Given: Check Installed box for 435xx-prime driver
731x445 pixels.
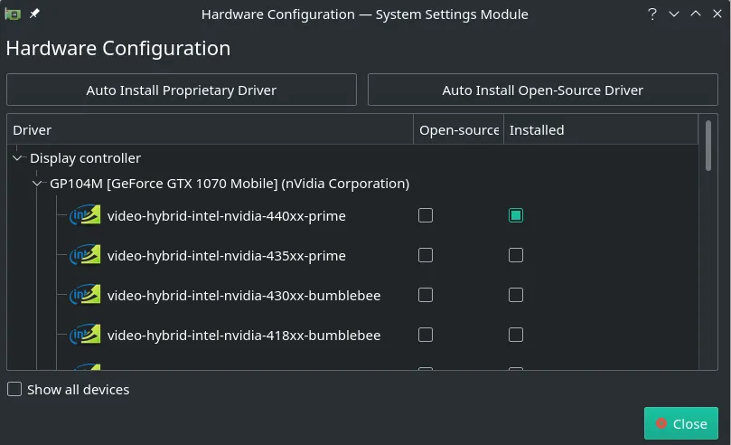Looking at the screenshot, I should click(515, 255).
